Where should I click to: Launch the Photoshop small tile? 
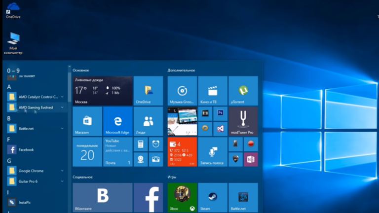point(220,113)
